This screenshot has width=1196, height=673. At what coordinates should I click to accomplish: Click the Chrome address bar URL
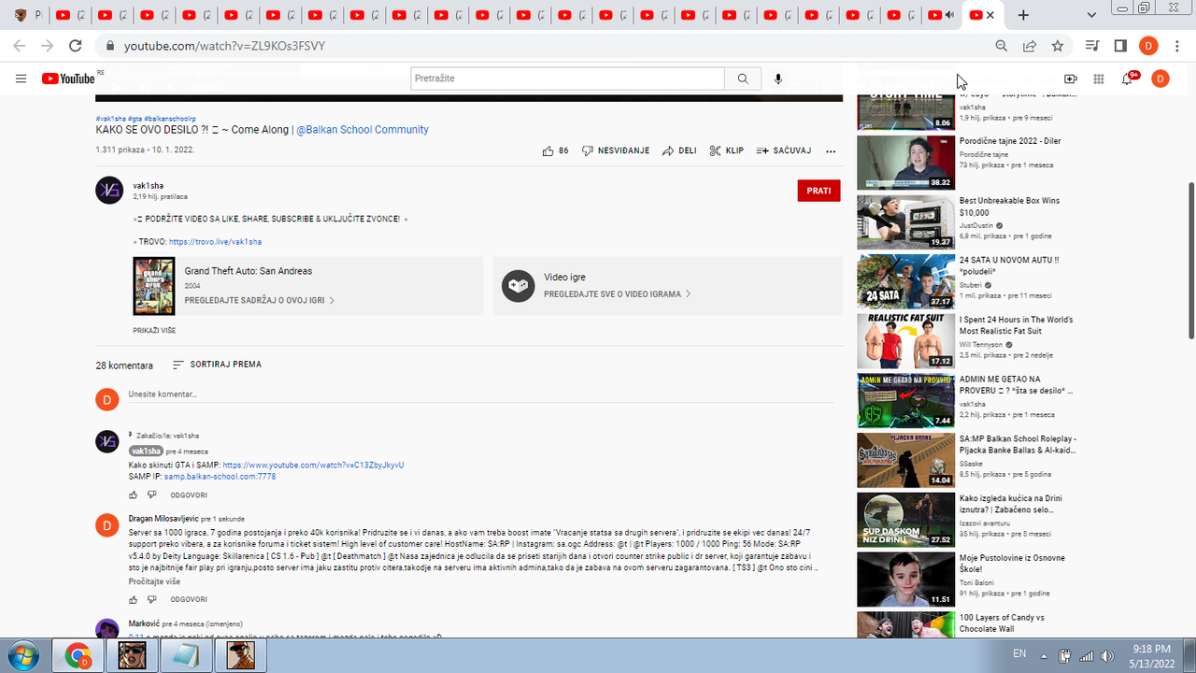click(x=224, y=46)
